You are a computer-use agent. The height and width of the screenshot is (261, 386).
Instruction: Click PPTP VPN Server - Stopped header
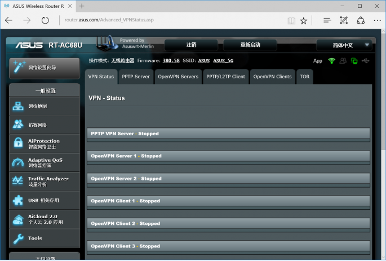pos(228,134)
